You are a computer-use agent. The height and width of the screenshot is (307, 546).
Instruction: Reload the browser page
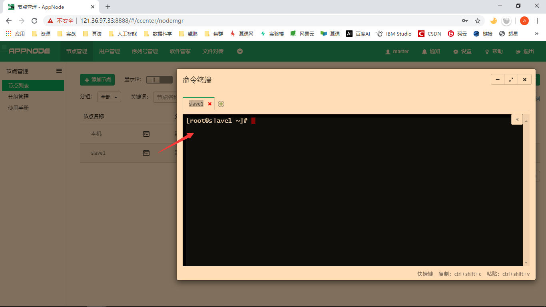tap(34, 21)
